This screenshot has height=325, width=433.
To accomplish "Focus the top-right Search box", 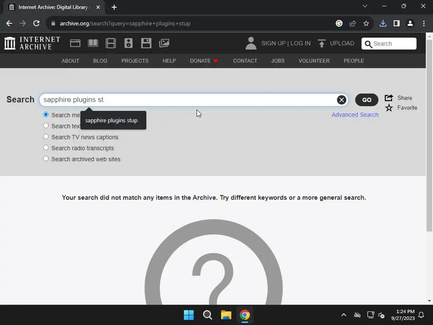I will tap(389, 44).
